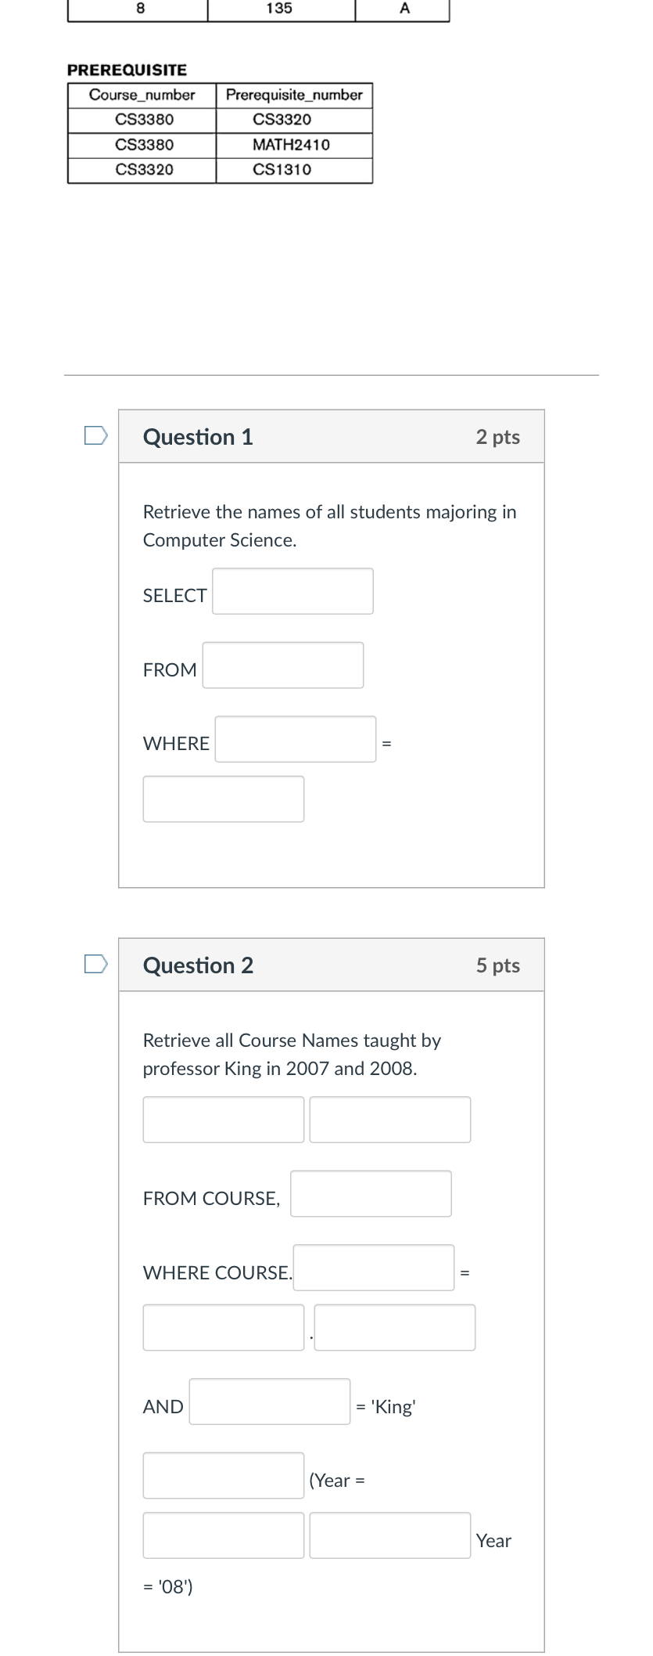Flag Question 1 for review

click(95, 435)
